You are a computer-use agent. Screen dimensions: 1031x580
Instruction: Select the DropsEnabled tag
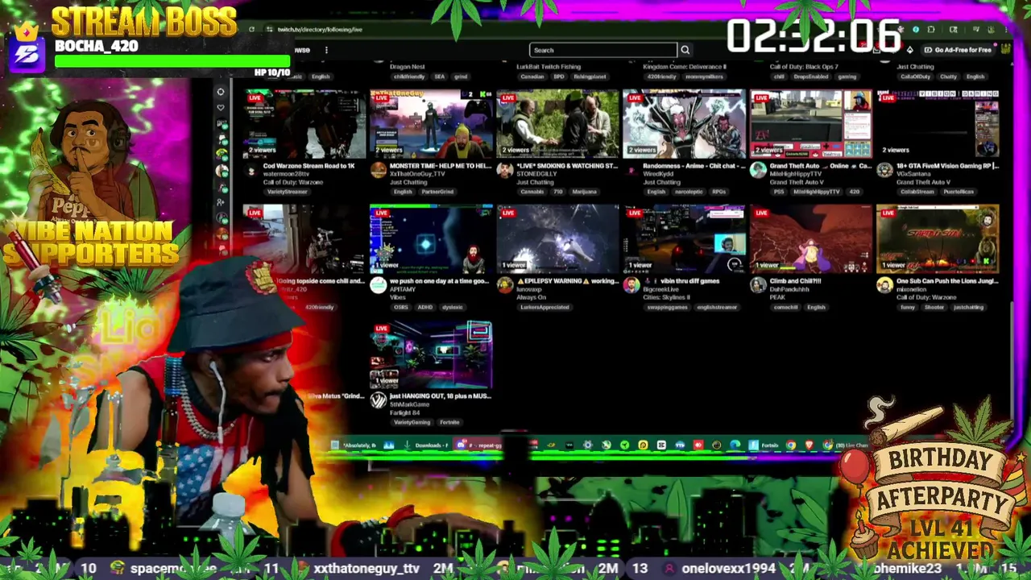(810, 77)
